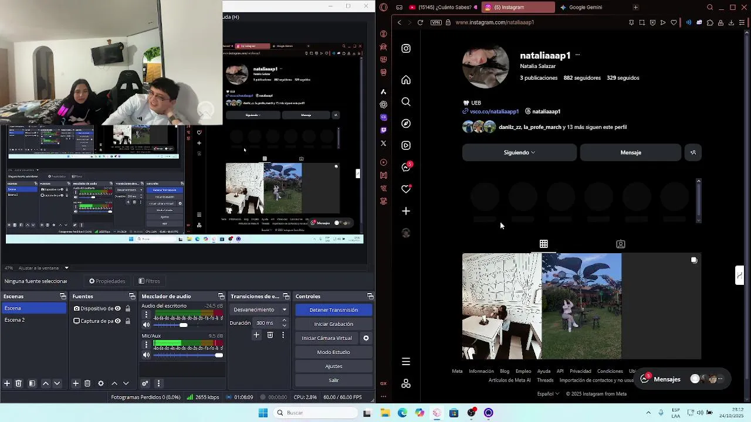Adjust the Mic/Aux volume slider
Image resolution: width=751 pixels, height=422 pixels.
[x=188, y=355]
